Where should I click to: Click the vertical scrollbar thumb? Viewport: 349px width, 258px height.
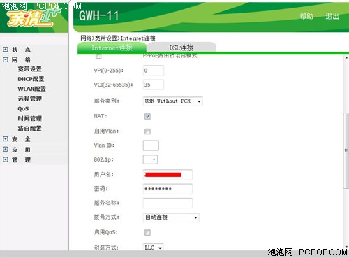[x=346, y=151]
